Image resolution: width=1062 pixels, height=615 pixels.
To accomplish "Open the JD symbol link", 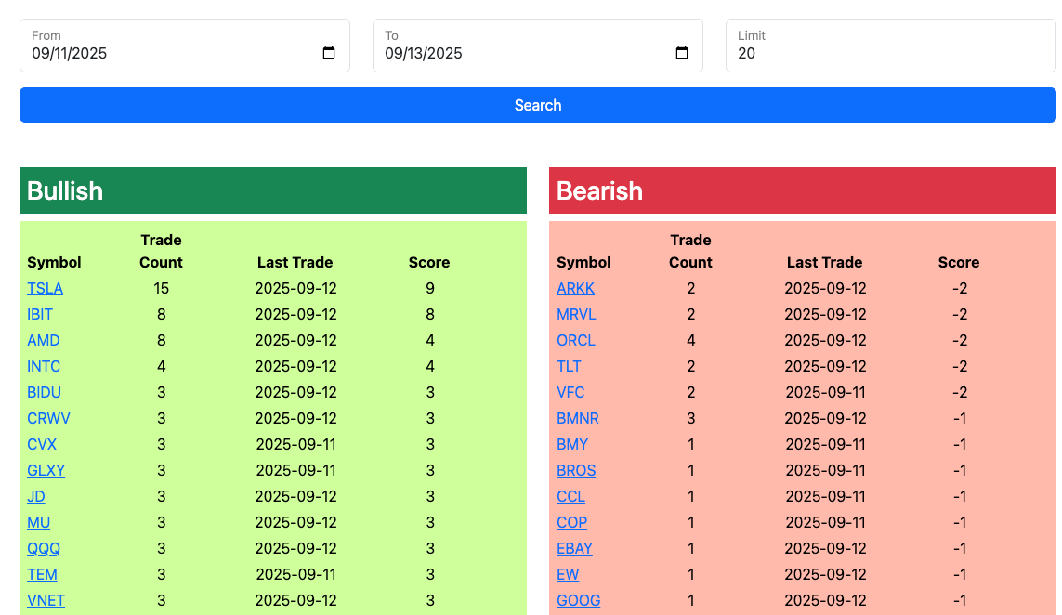I will point(36,496).
